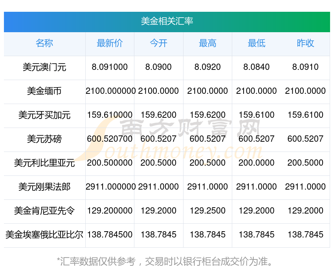
Task: Click latest price 129.200000 for 美金肯尼亚先令
Action: click(110, 211)
